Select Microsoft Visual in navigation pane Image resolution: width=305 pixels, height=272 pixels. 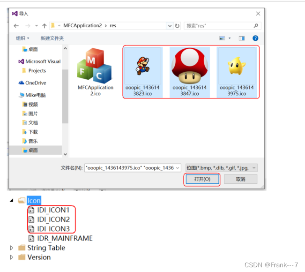pos(39,61)
